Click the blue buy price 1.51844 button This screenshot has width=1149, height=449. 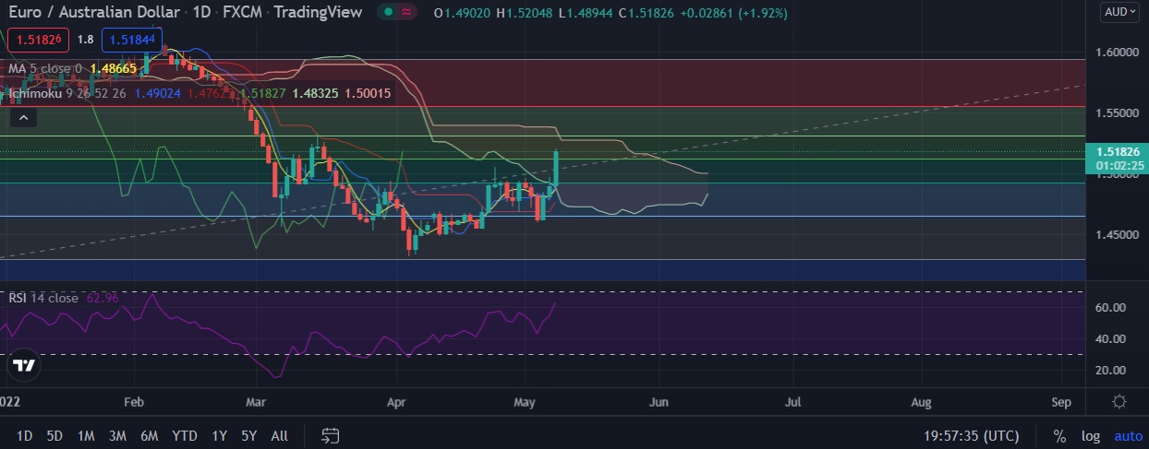coord(133,40)
